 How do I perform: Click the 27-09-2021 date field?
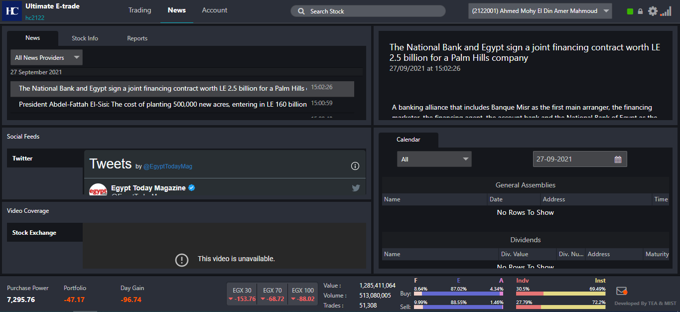point(580,159)
